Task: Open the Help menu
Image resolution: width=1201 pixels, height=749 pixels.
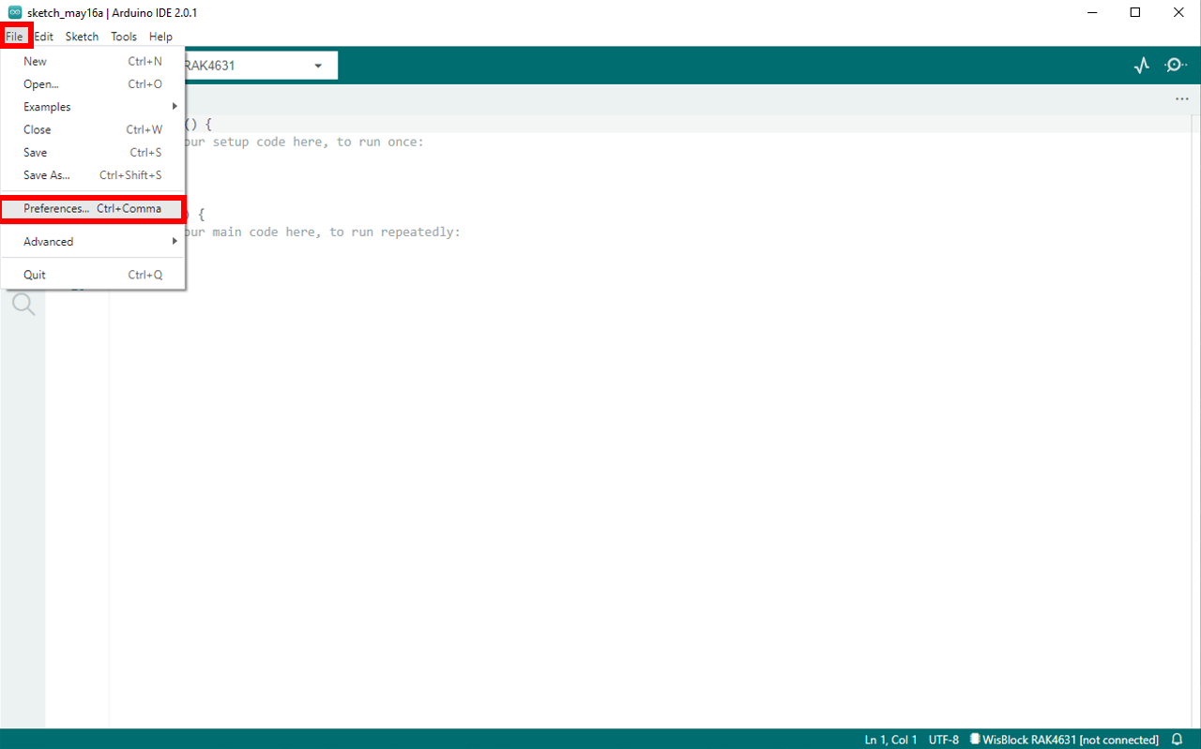Action: (x=160, y=37)
